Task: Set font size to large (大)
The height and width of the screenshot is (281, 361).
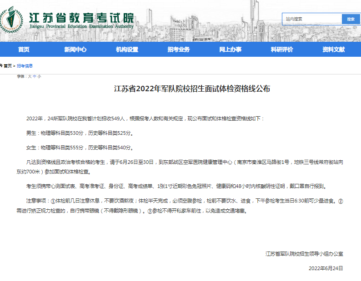Action: 30,76
